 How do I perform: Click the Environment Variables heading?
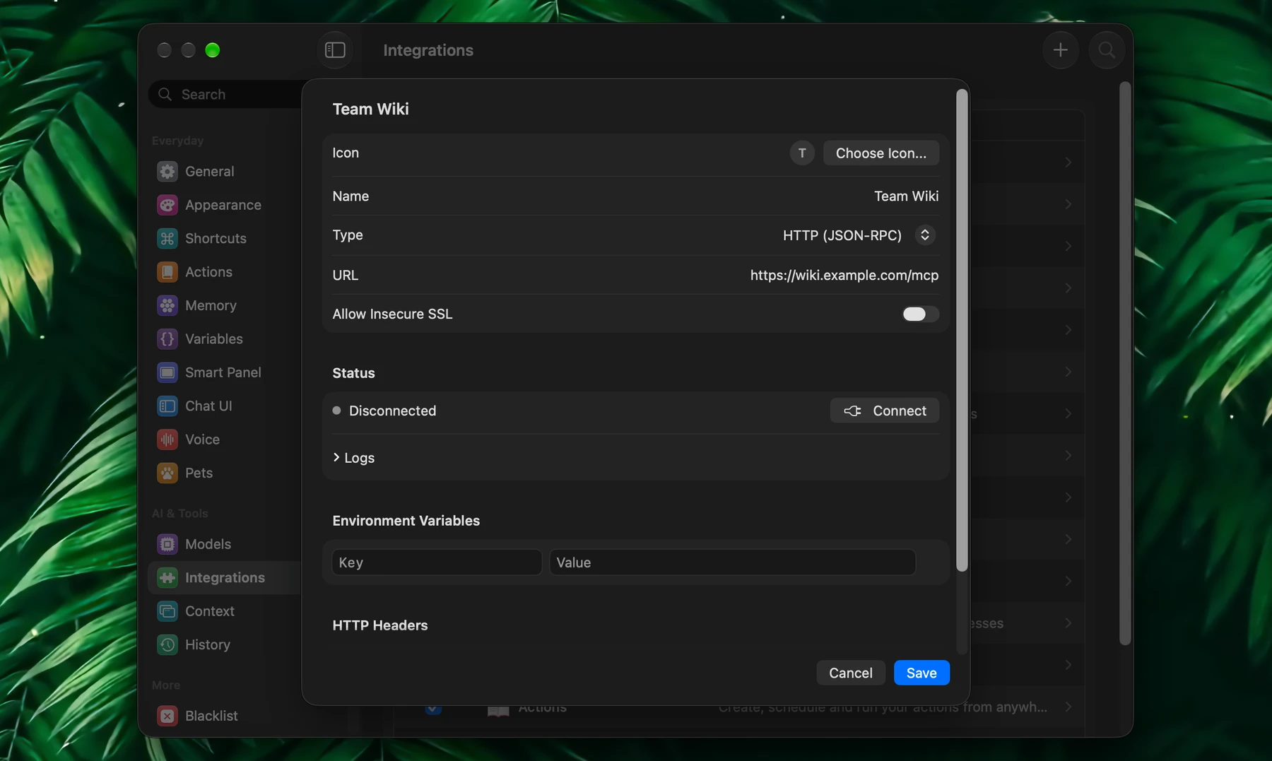point(406,521)
